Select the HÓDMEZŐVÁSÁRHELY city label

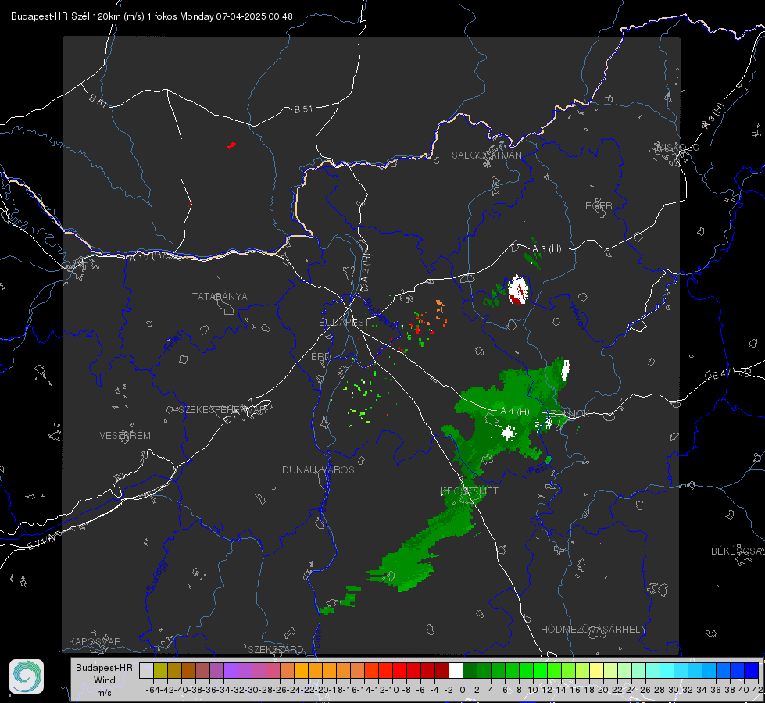pyautogui.click(x=593, y=630)
